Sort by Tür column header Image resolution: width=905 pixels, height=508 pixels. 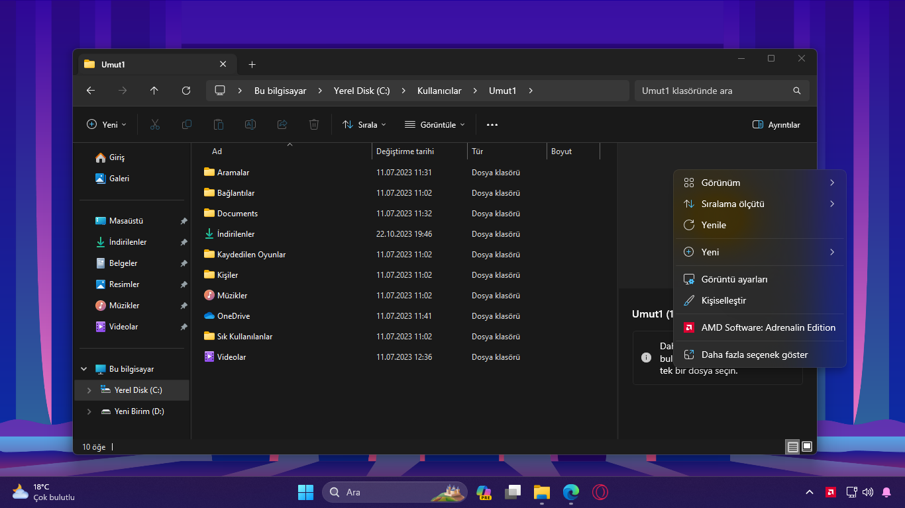[x=507, y=151]
